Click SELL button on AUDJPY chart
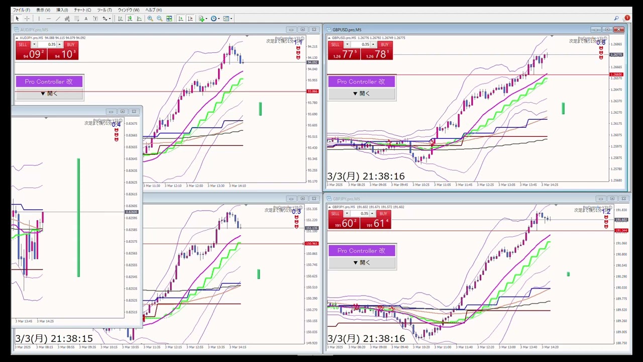The height and width of the screenshot is (362, 643). pos(23,45)
